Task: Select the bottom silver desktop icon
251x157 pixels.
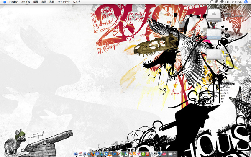Action: click(x=214, y=54)
